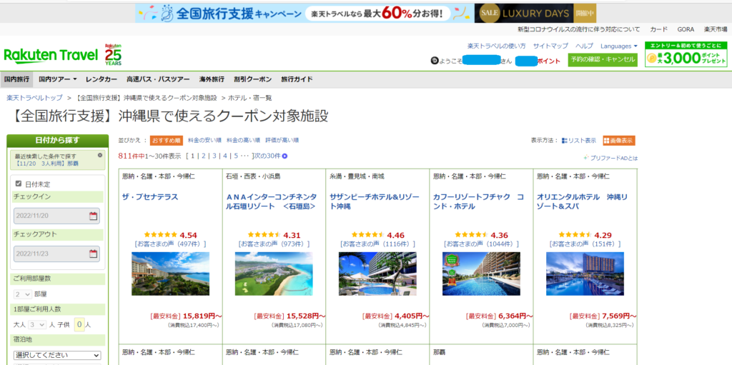Click the ANA Ishigaki resort aerial photo
732x365 pixels.
tap(274, 274)
